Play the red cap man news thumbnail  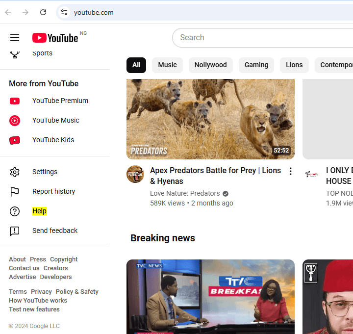(x=328, y=297)
